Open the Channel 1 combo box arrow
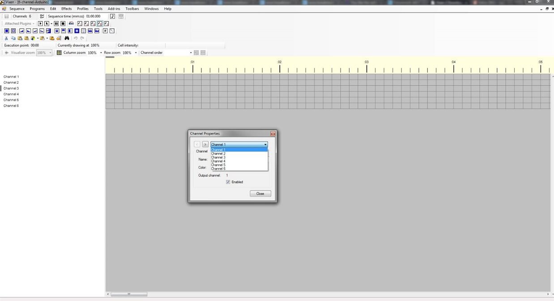554x301 pixels. pos(265,144)
